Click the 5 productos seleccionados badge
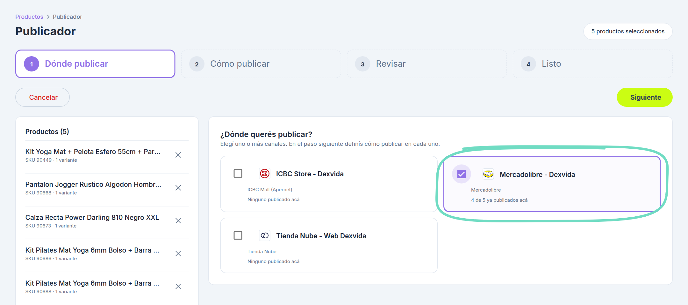 tap(628, 31)
